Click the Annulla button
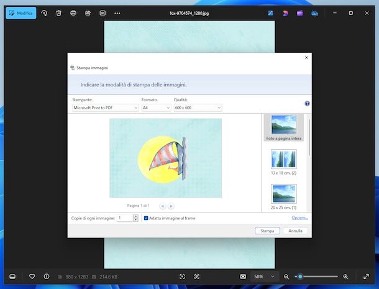The width and height of the screenshot is (379, 289). [x=295, y=231]
